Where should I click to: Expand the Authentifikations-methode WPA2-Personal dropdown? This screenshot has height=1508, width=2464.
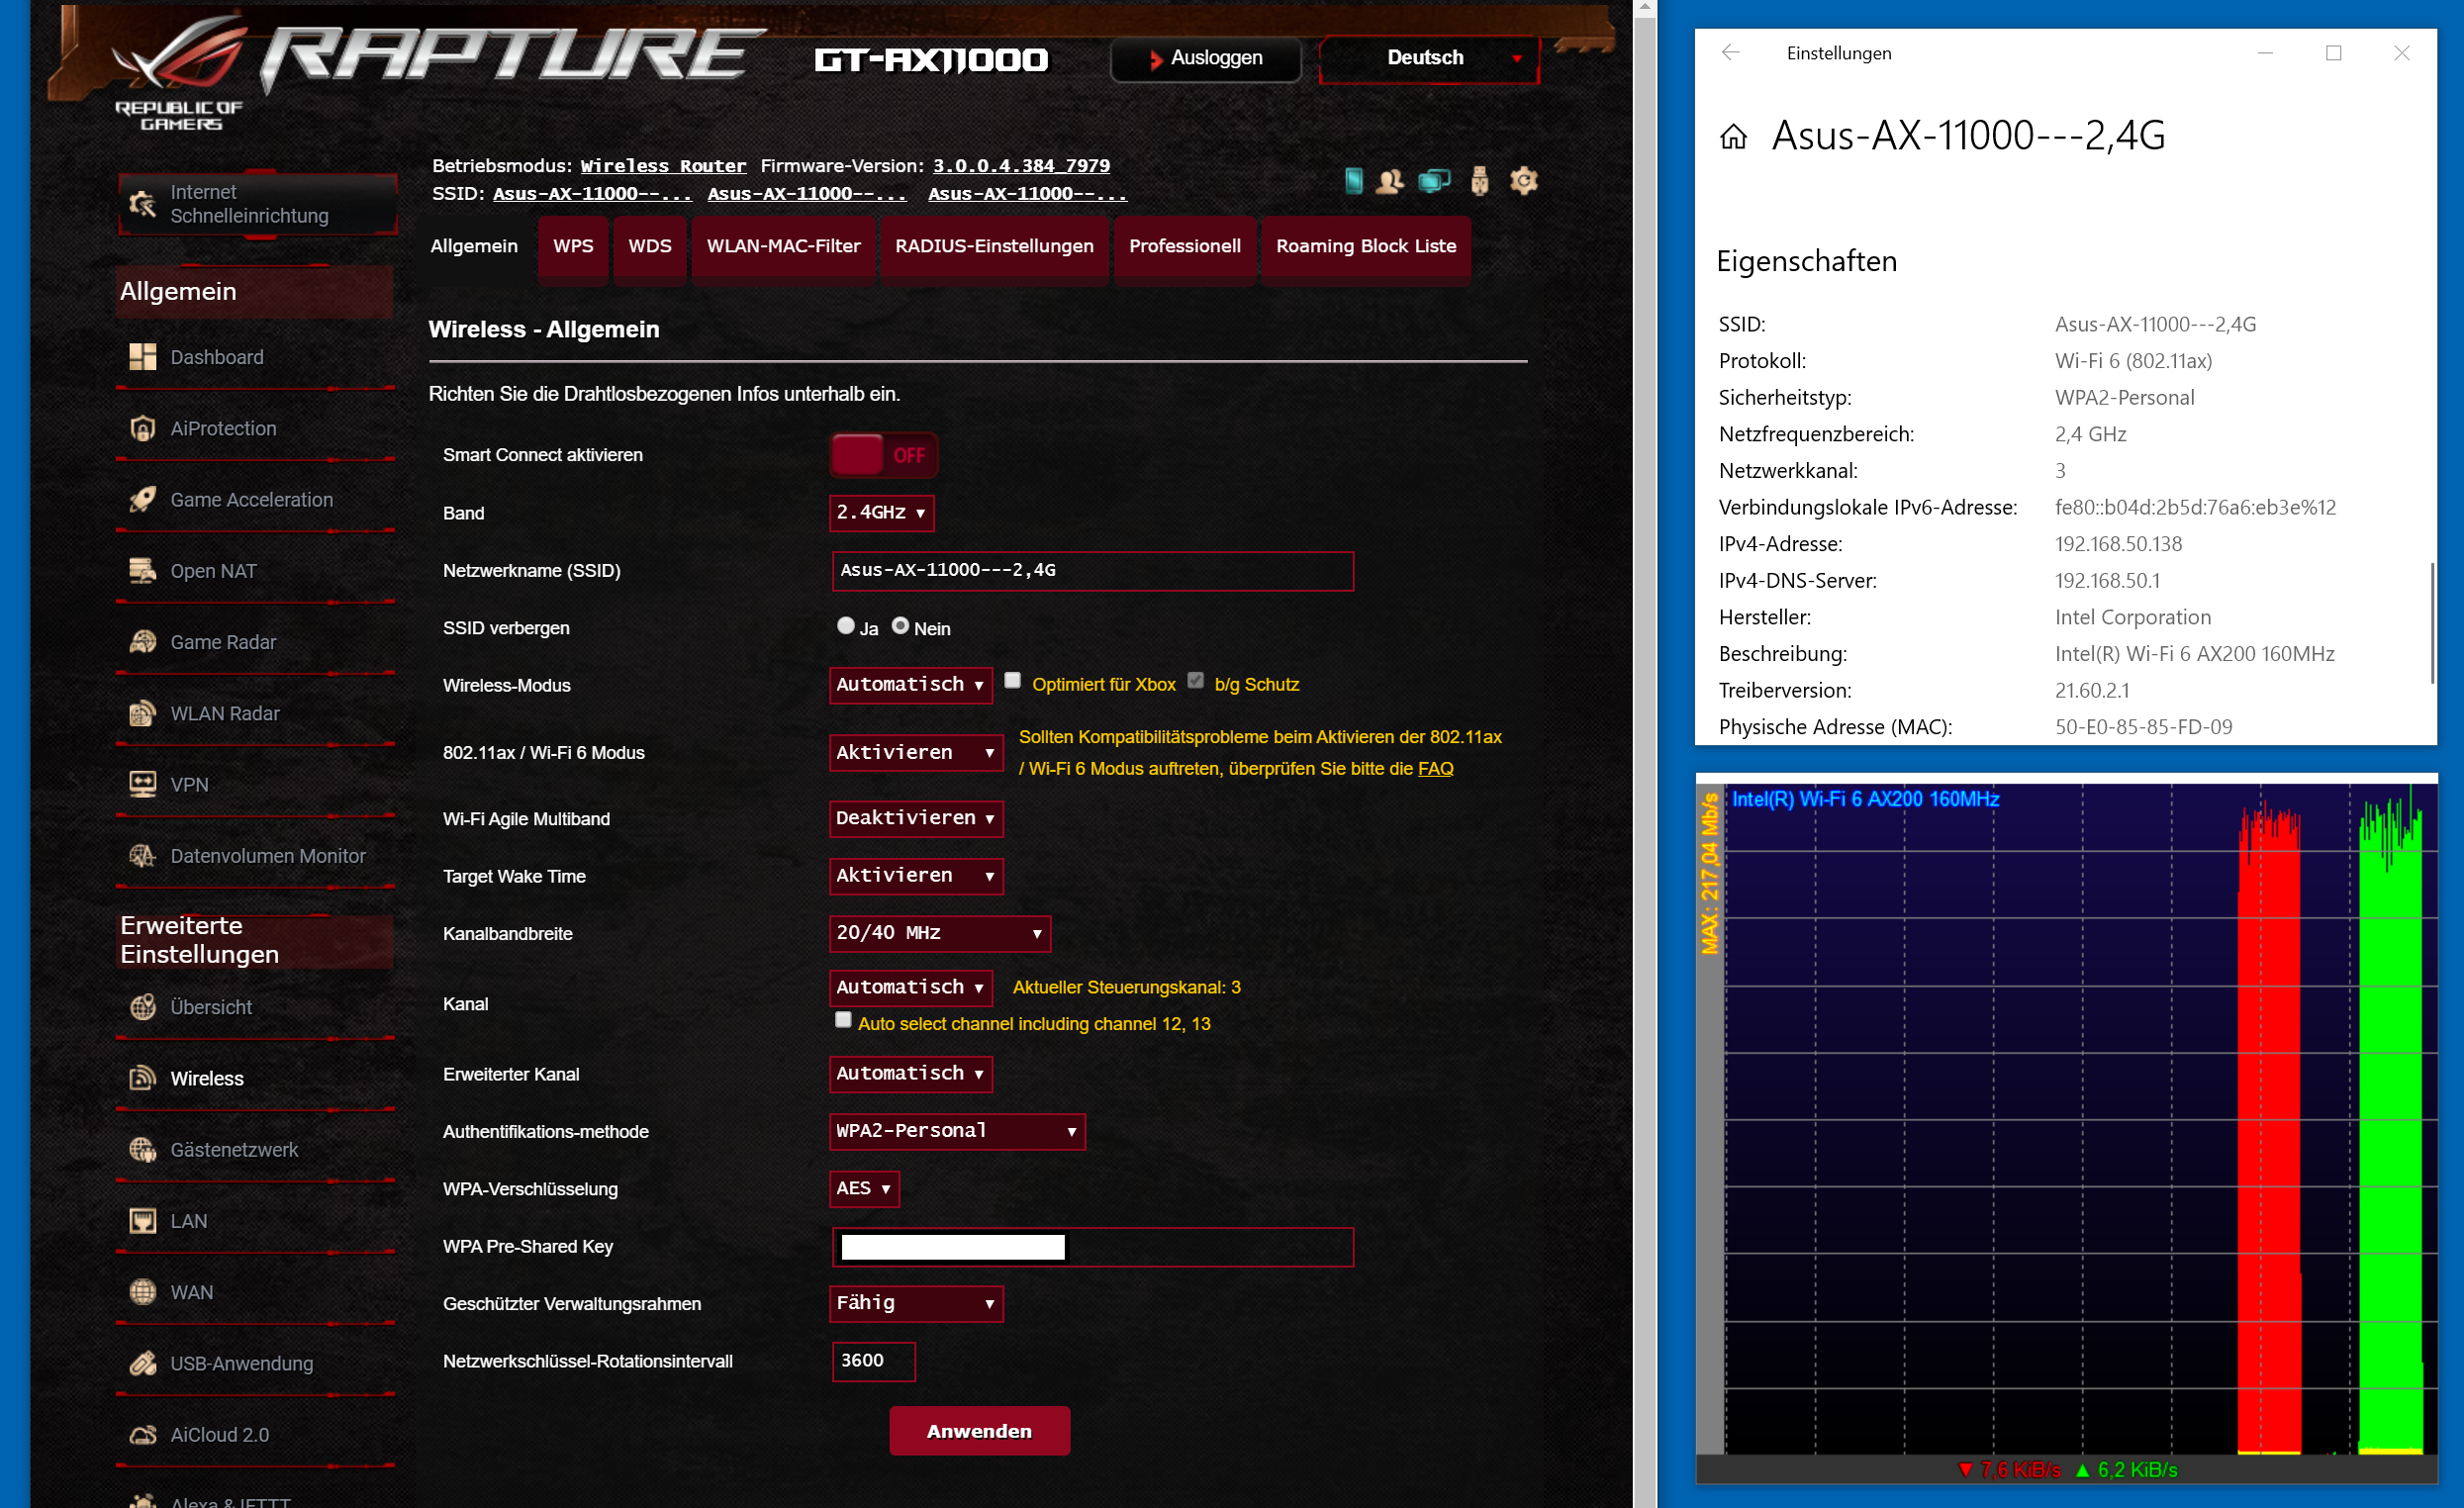pos(956,1131)
